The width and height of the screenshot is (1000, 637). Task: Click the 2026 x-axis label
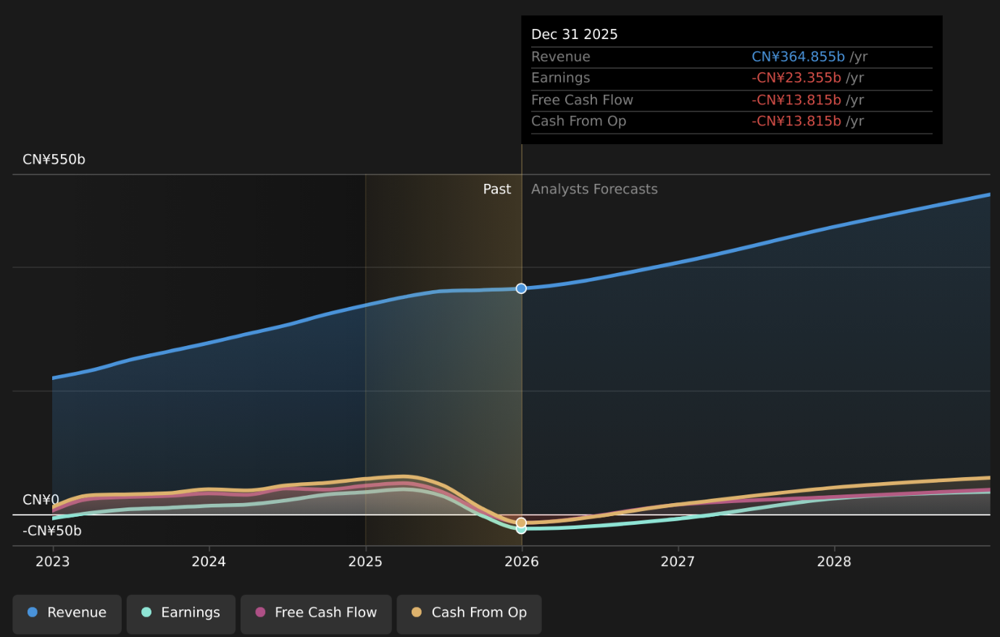coord(522,562)
